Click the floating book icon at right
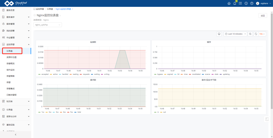Viewport: 273px width, 138px height. 267,119
